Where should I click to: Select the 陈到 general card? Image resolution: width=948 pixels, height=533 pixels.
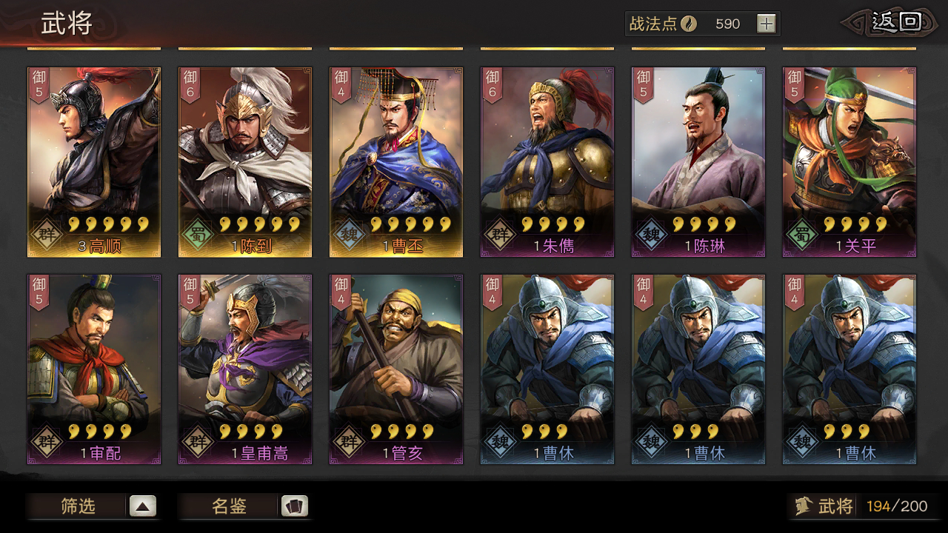click(245, 162)
